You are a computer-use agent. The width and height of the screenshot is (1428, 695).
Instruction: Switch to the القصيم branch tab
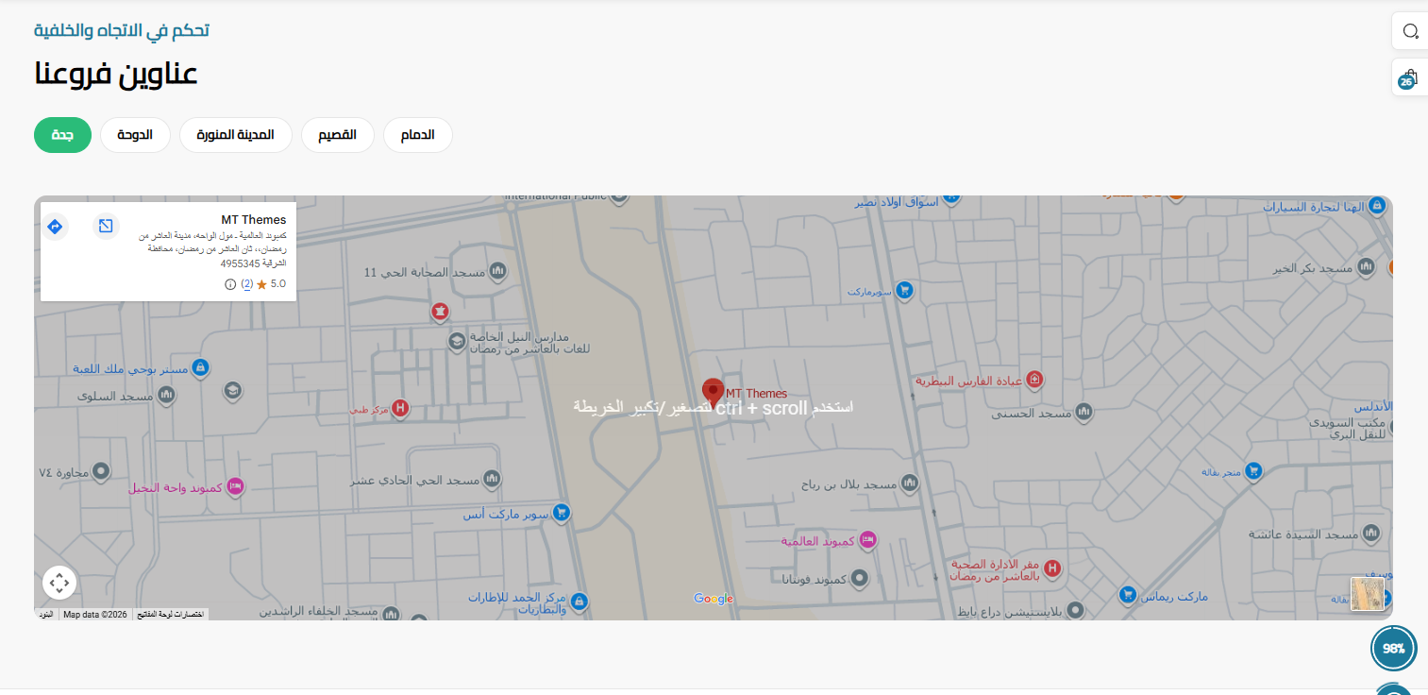(337, 135)
